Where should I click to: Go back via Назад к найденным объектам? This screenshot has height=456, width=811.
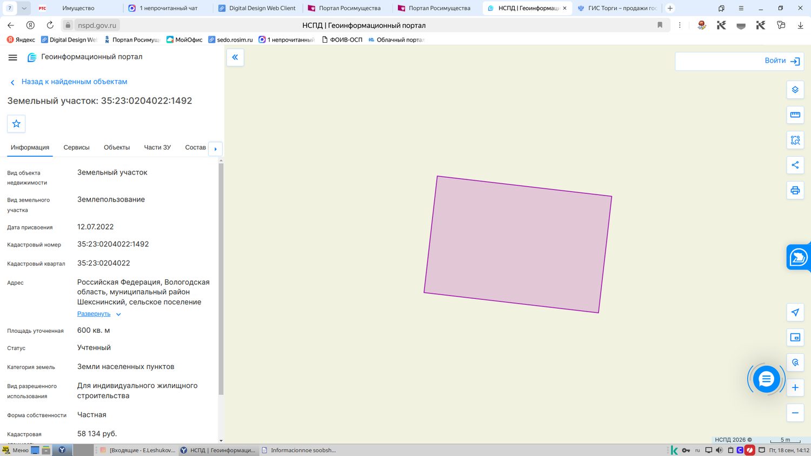(74, 82)
